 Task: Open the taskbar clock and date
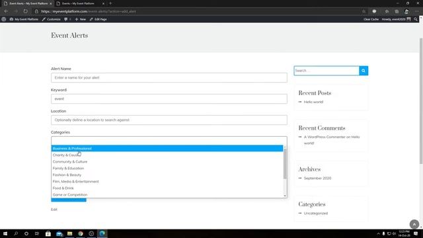pos(404,233)
